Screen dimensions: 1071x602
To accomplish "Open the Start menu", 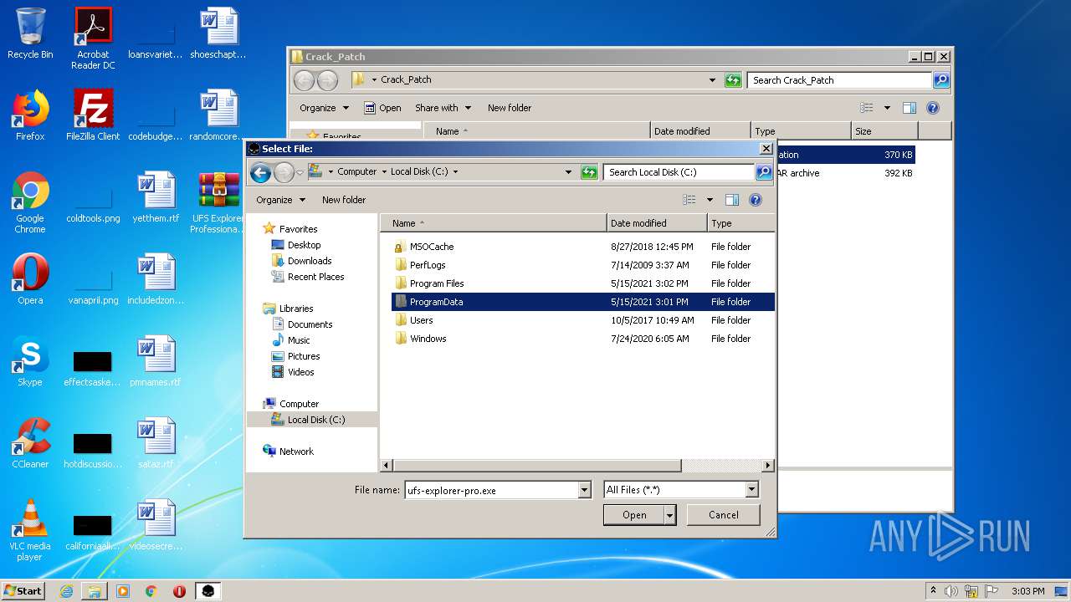I will tap(23, 591).
